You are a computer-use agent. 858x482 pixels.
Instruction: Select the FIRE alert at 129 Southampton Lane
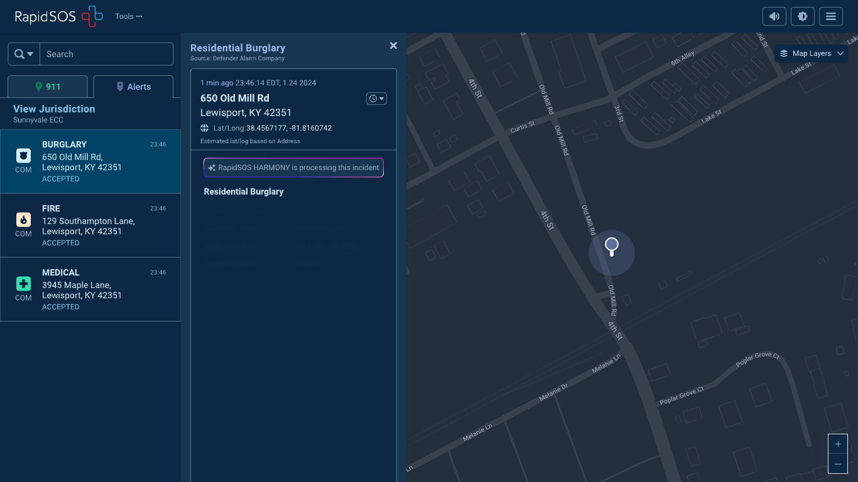click(x=90, y=225)
